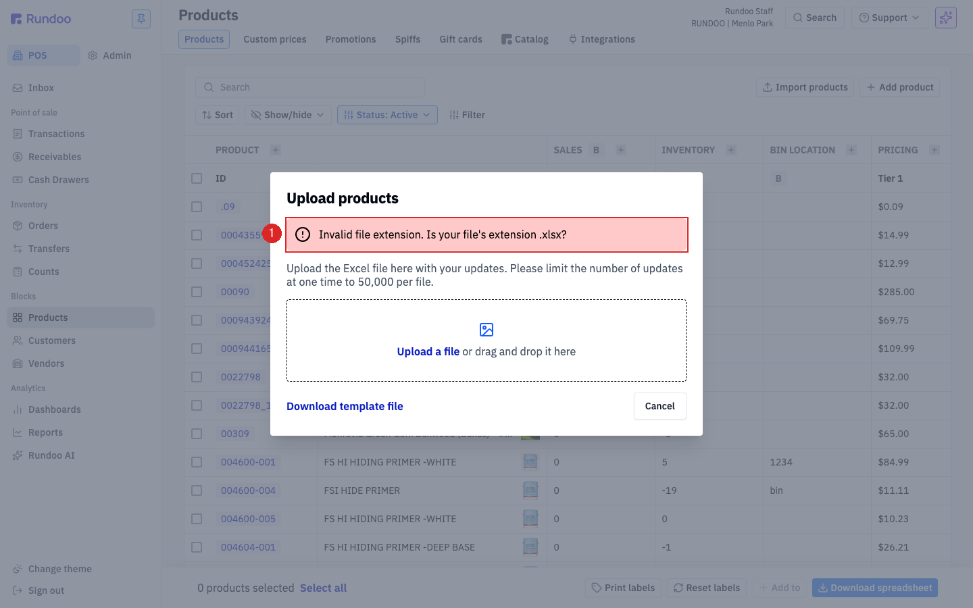The height and width of the screenshot is (608, 973).
Task: Open Reports in sidebar
Action: [80, 432]
